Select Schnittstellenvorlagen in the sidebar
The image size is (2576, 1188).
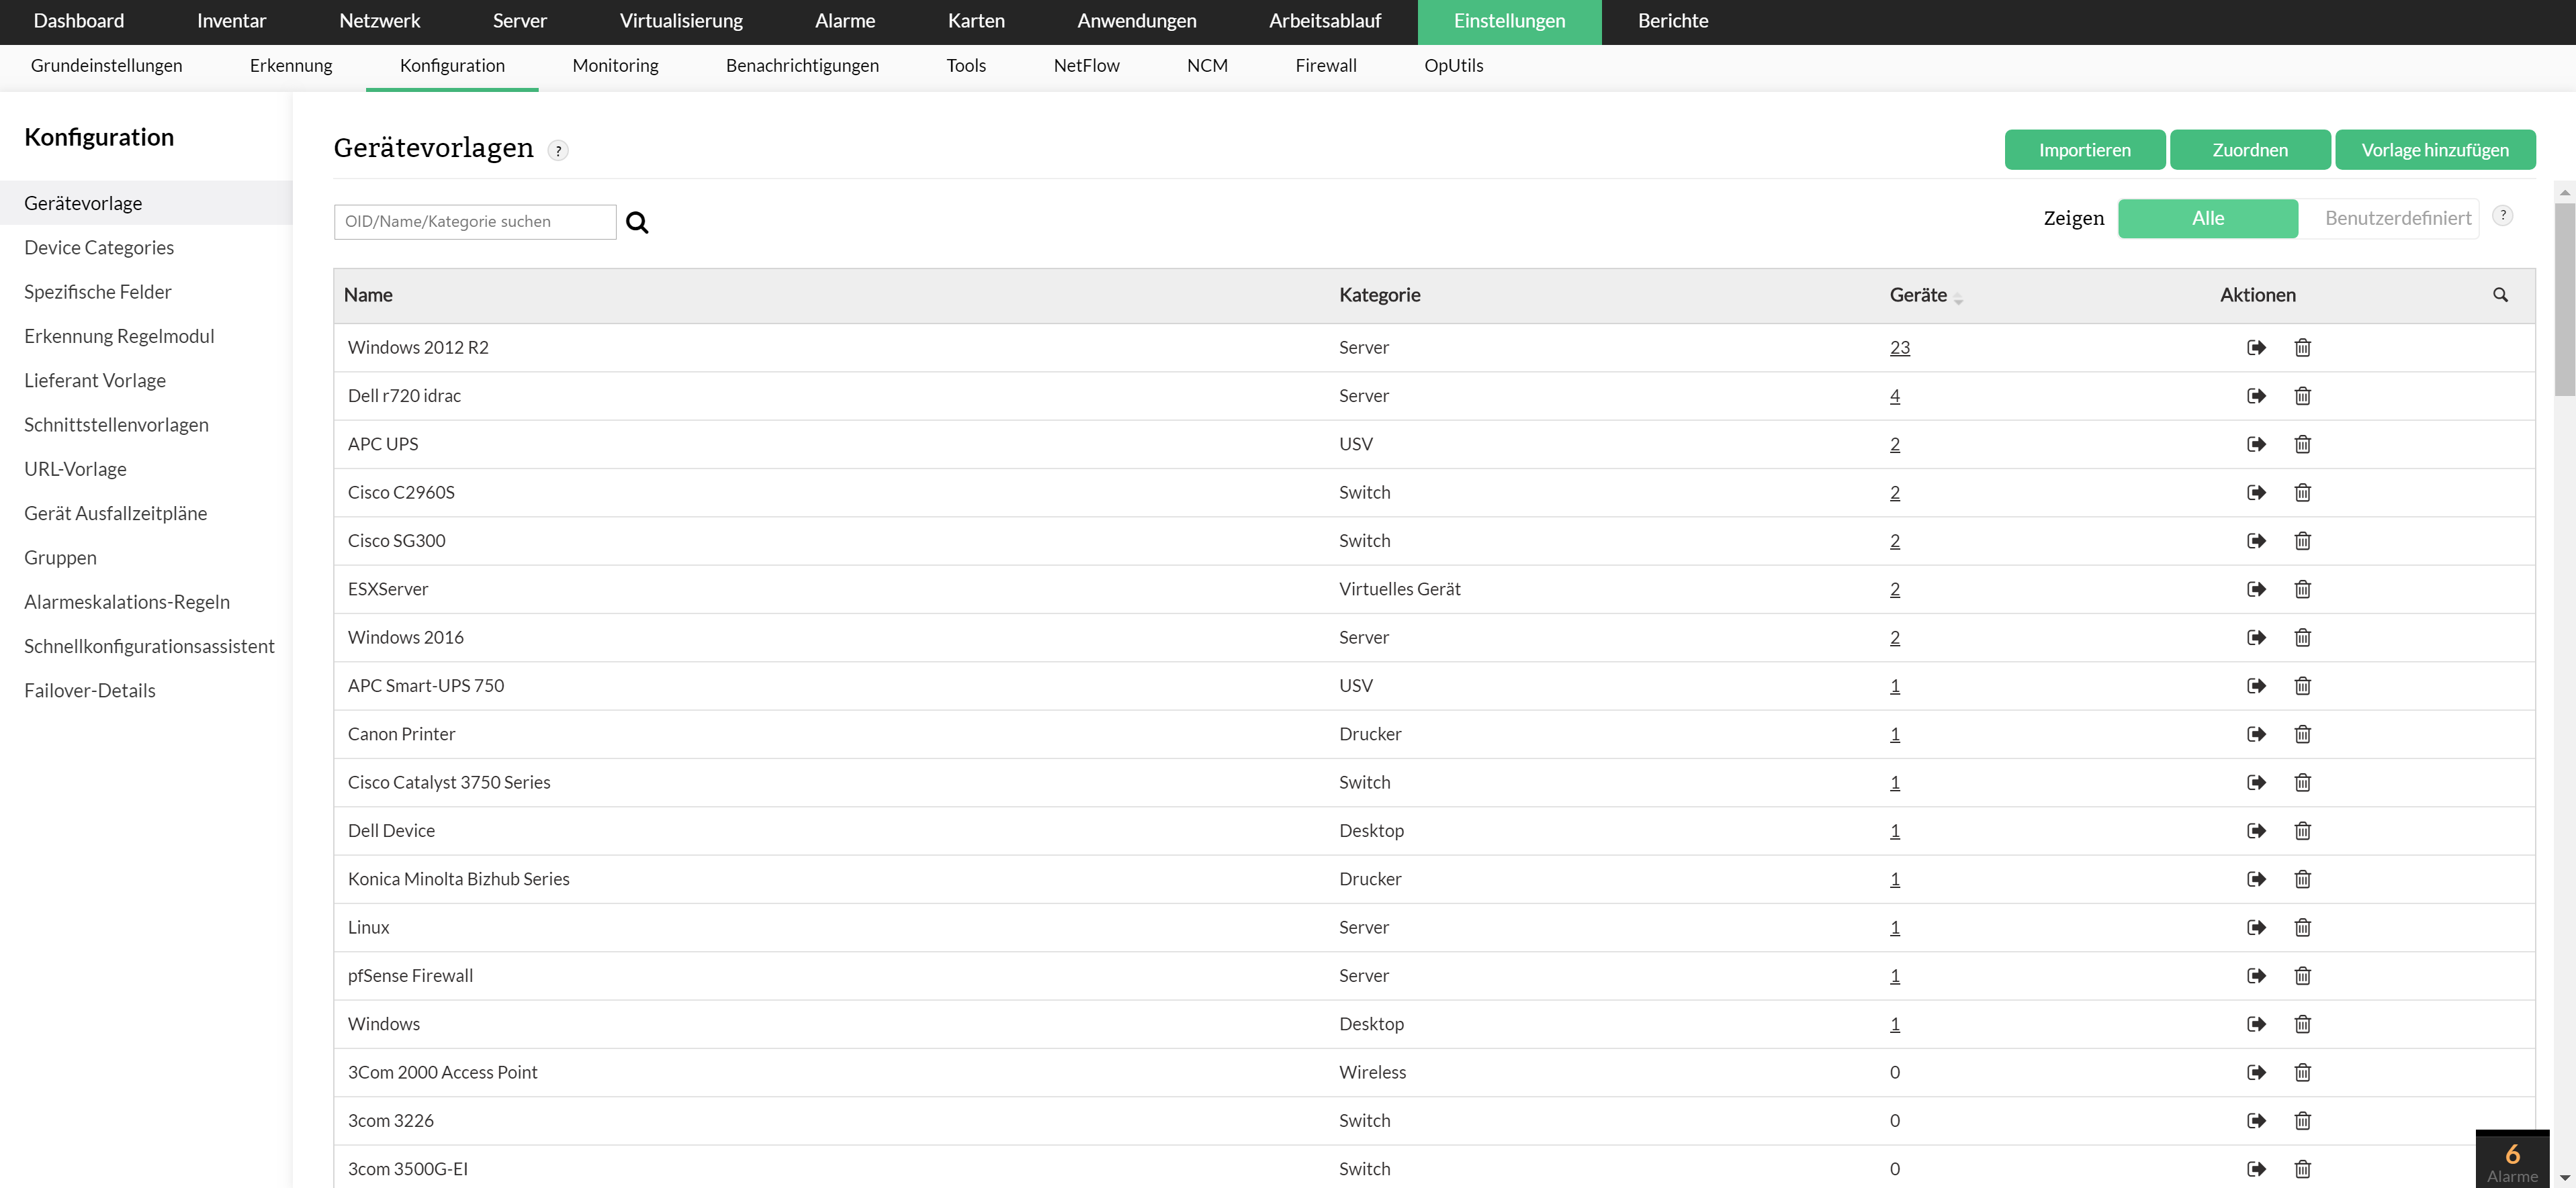116,425
